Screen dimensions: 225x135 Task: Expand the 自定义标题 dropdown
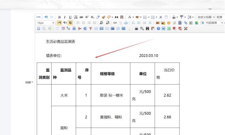coord(213,17)
